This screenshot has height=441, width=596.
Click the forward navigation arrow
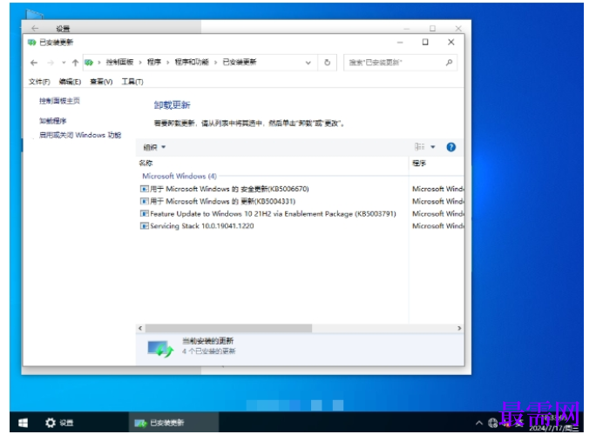[51, 63]
